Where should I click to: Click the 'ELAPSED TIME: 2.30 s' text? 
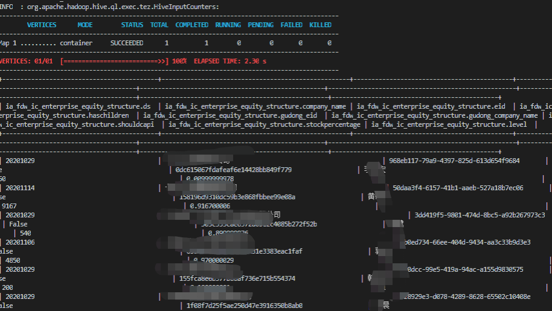(230, 61)
